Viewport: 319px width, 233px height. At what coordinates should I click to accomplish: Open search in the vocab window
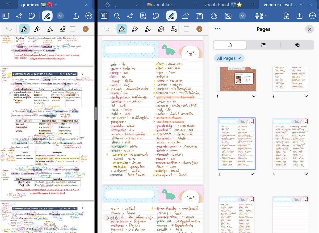(x=117, y=16)
